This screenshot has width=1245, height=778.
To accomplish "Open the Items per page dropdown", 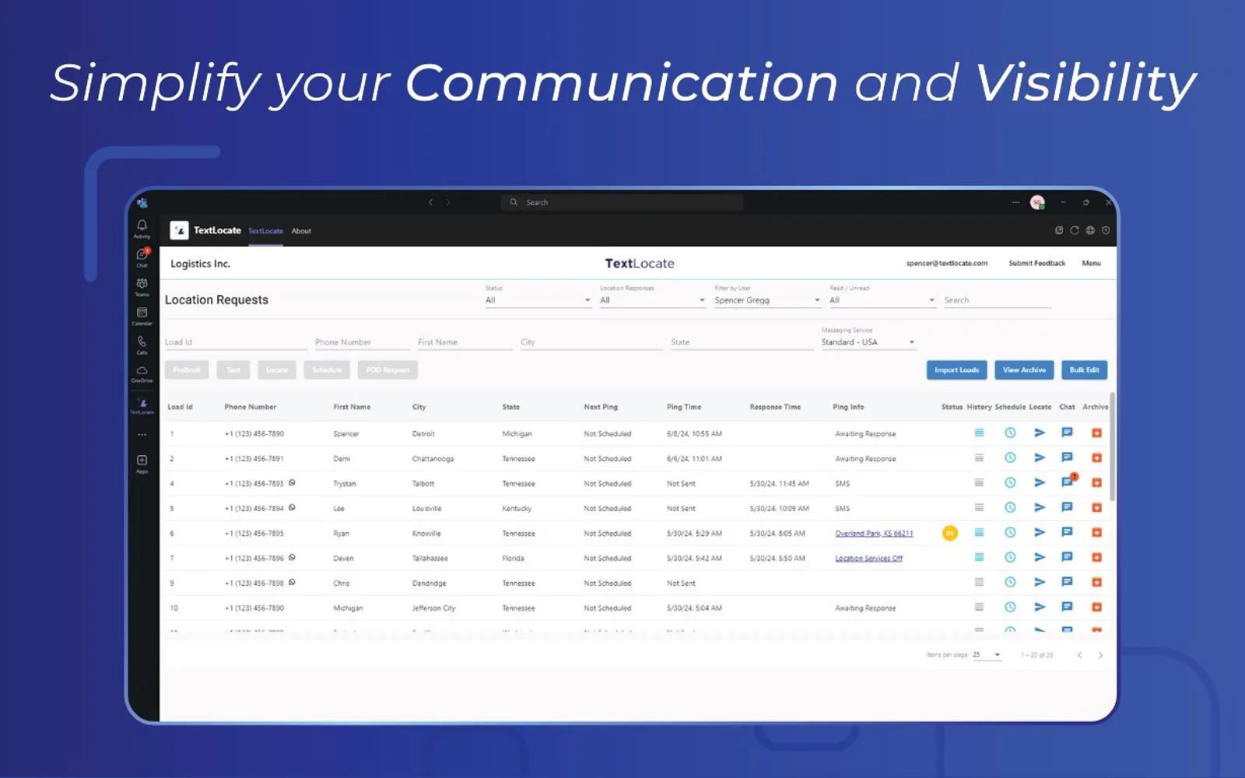I will [x=987, y=655].
